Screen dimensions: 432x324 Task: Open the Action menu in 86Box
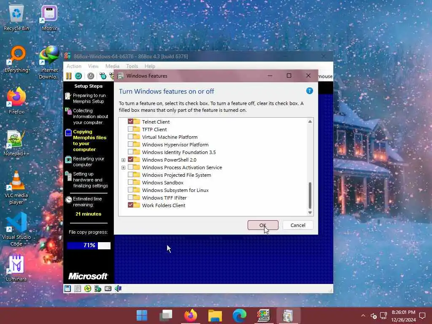(74, 66)
